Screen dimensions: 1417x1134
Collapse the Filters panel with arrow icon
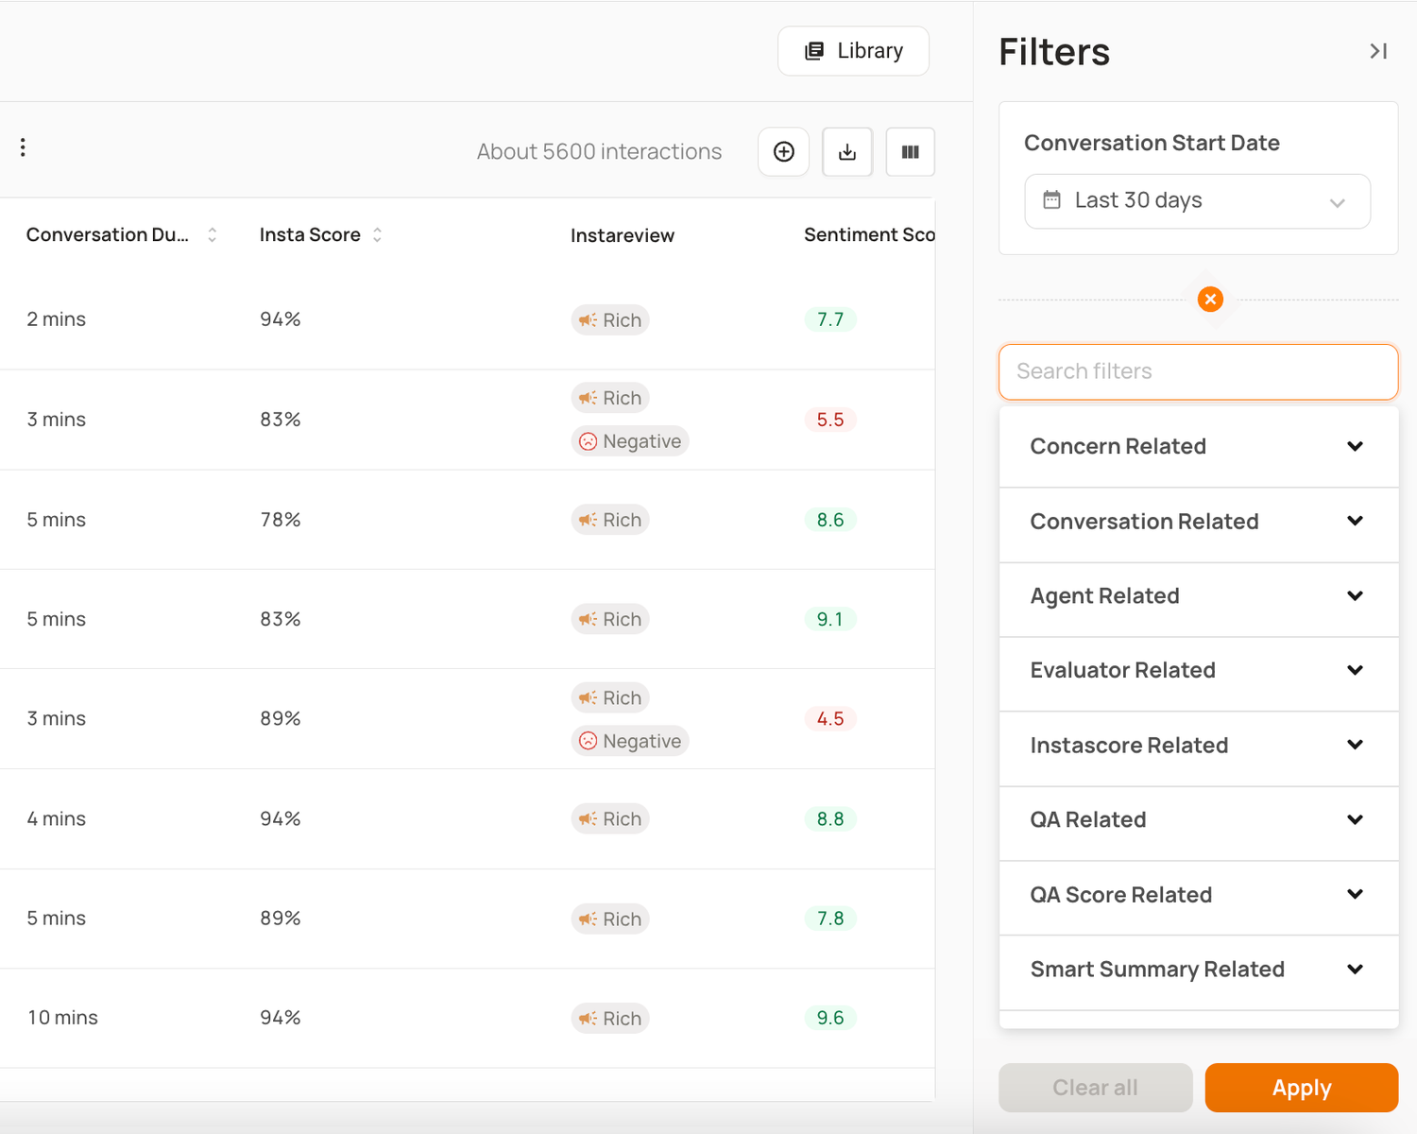(1378, 51)
